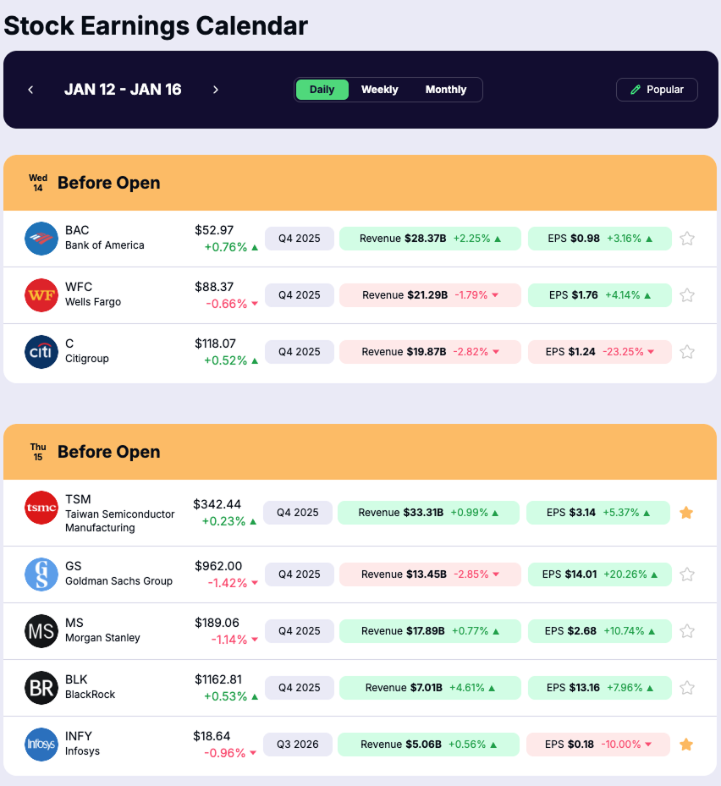
Task: Click the Wells Fargo logo icon
Action: coord(41,294)
